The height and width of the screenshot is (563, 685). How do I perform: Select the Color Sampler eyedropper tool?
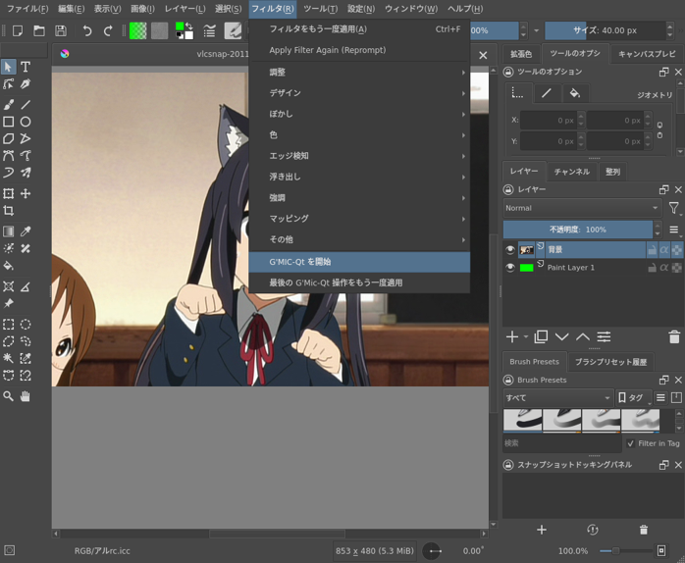[x=26, y=231]
